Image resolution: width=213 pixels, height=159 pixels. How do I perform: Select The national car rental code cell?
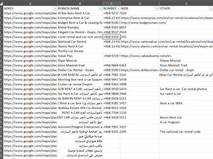(186, 132)
